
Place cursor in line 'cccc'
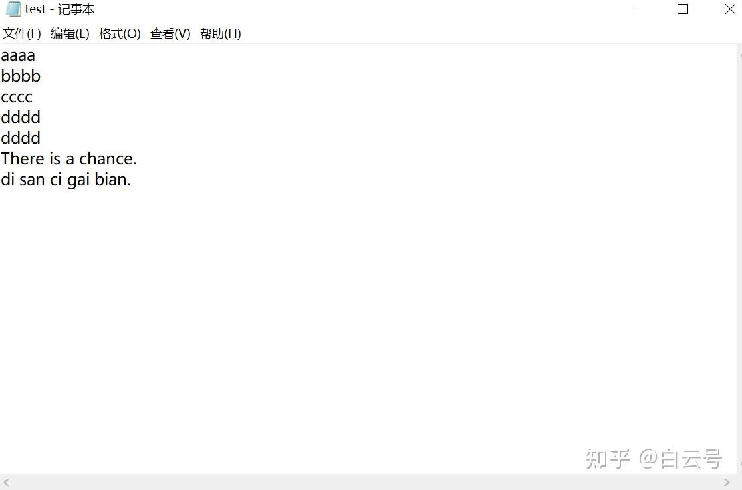click(17, 96)
